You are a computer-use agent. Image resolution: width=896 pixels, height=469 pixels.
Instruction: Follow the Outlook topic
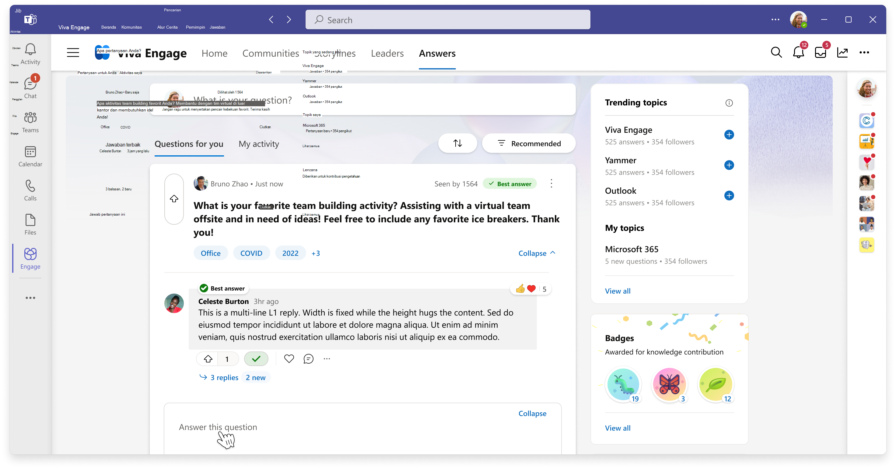729,196
